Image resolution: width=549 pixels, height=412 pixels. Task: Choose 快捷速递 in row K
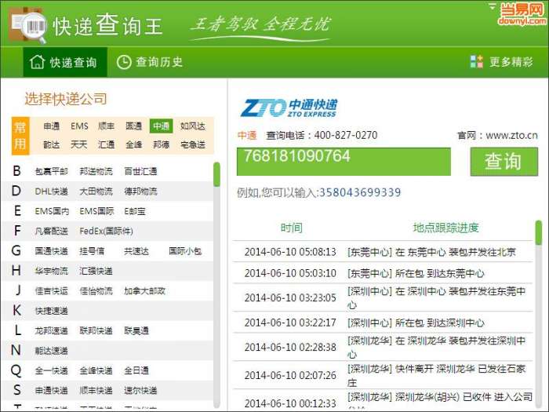[x=52, y=311]
